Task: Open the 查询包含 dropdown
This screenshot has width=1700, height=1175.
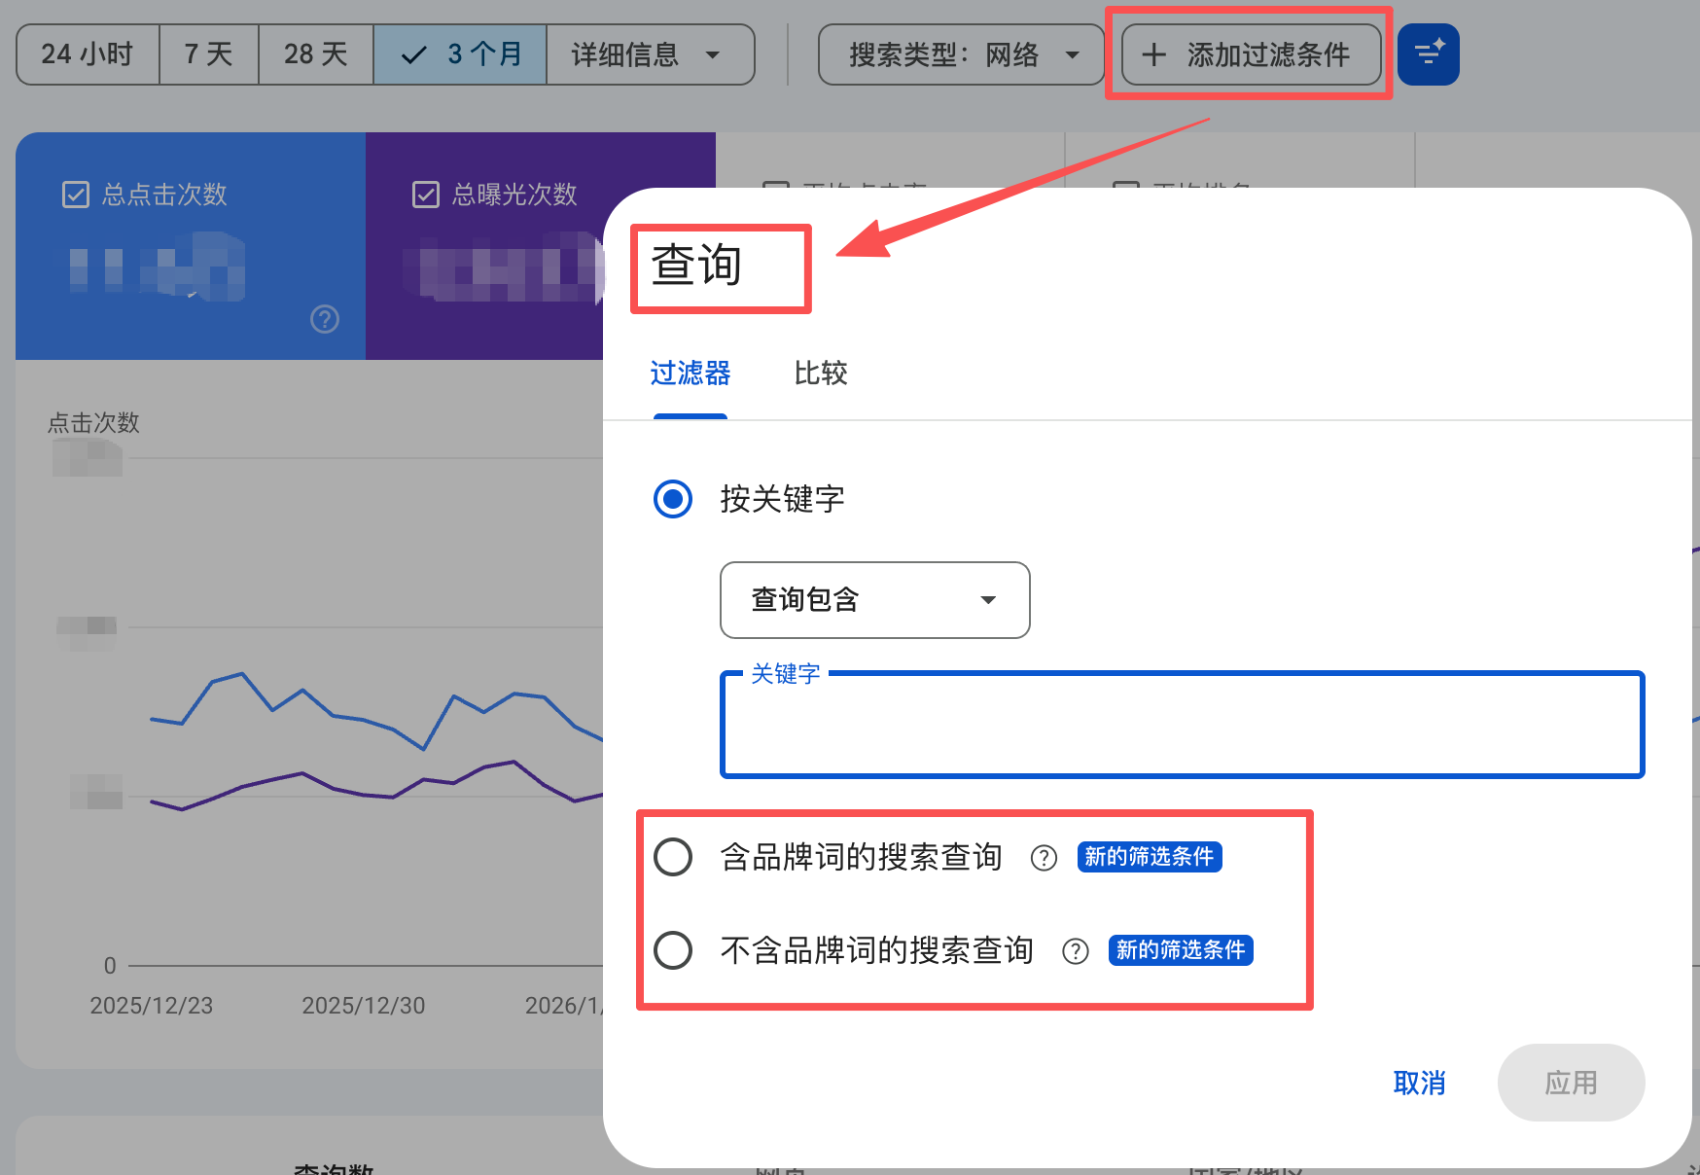Action: [x=874, y=600]
